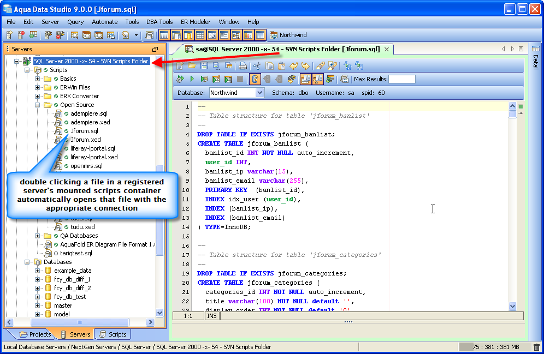Click the Print icon in the editor toolbar

coord(243,66)
